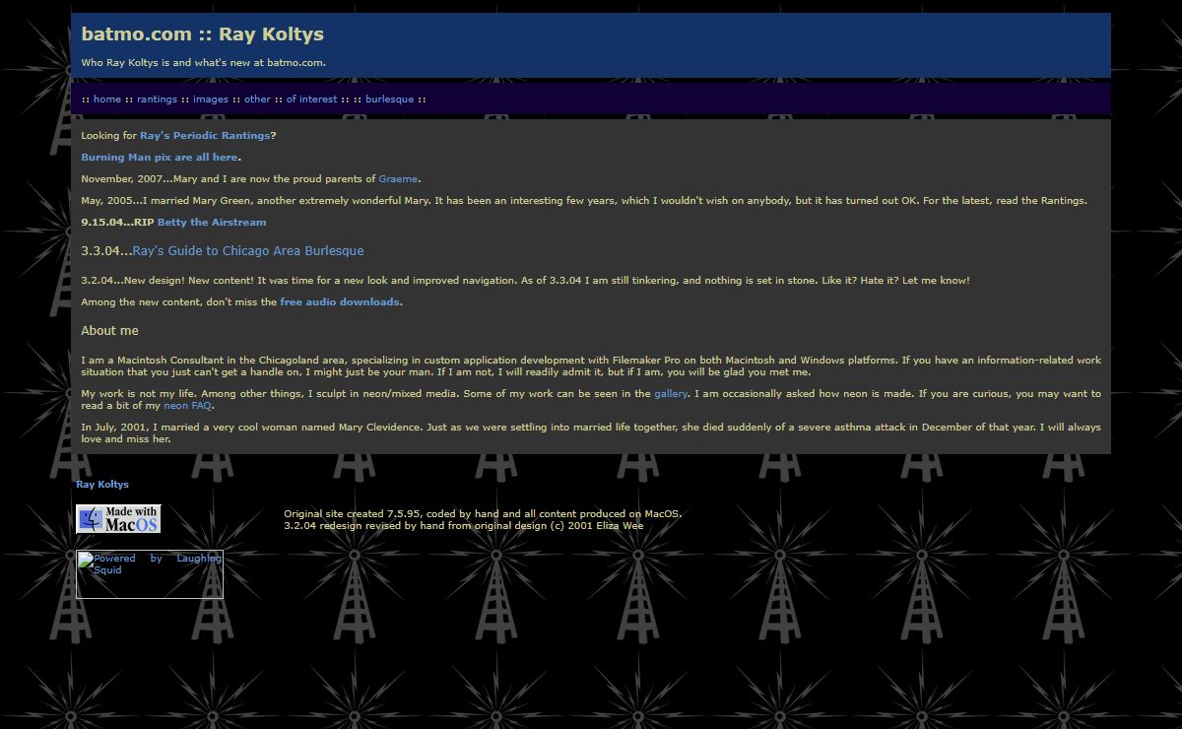View Burning Man pix are all here

pos(160,158)
